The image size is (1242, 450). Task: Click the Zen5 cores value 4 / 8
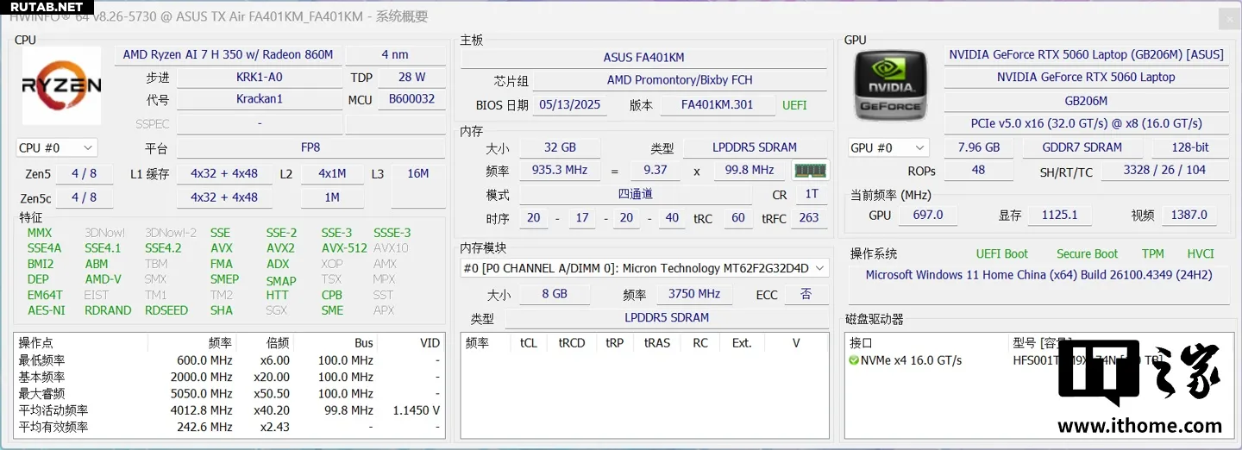pyautogui.click(x=84, y=173)
